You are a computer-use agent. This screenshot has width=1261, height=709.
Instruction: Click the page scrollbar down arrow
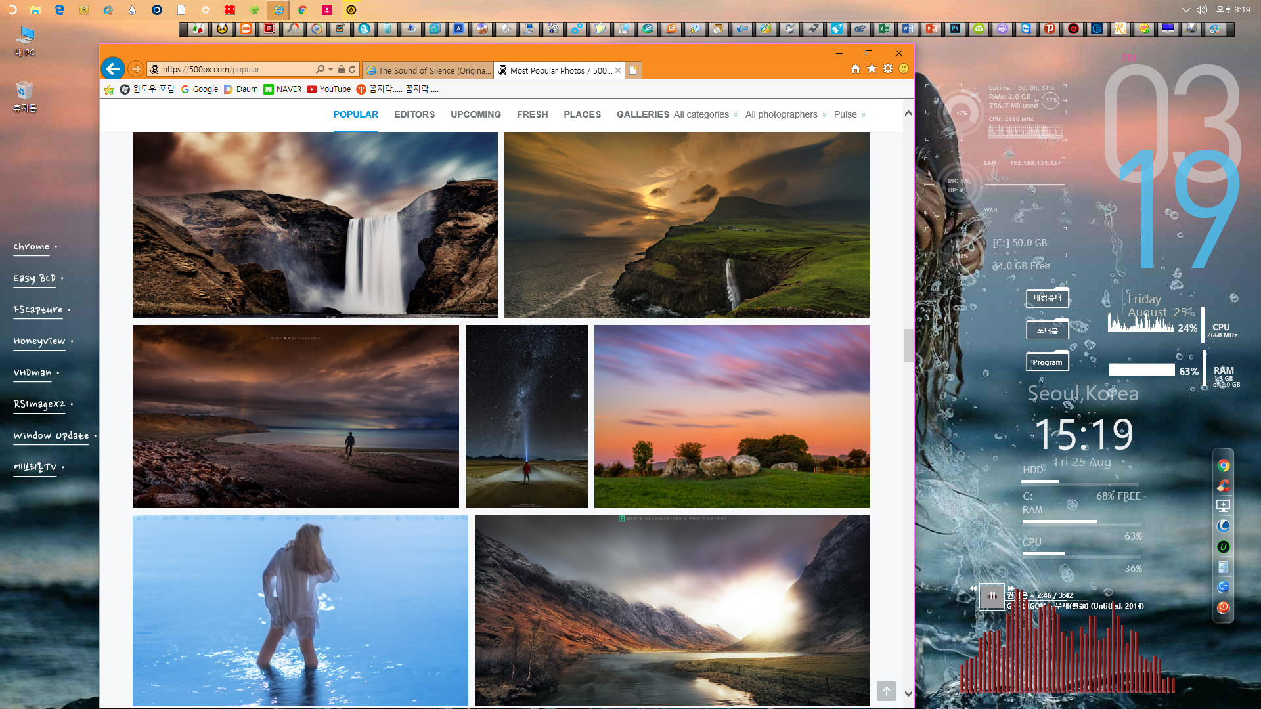908,693
